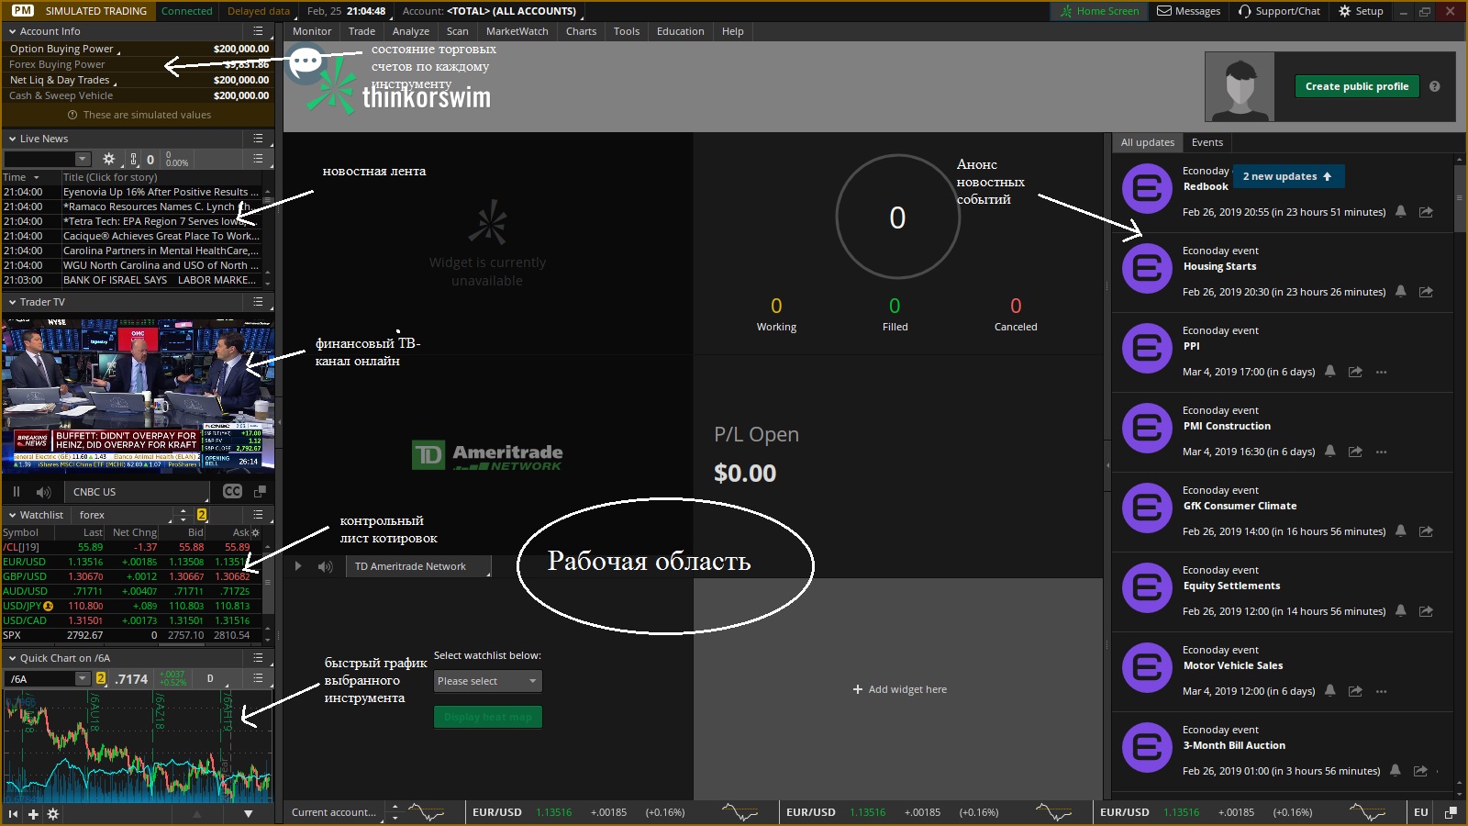
Task: Click gear icon at bottom of left sidebar
Action: (53, 814)
